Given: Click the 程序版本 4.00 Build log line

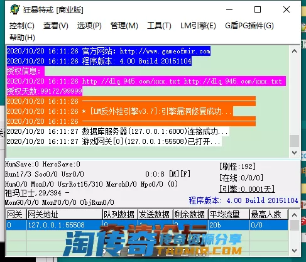Looking at the screenshot, I should pyautogui.click(x=99, y=61).
